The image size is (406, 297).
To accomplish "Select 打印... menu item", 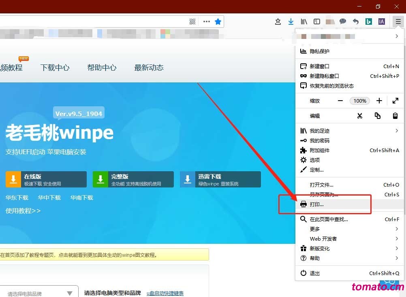I will pos(349,204).
